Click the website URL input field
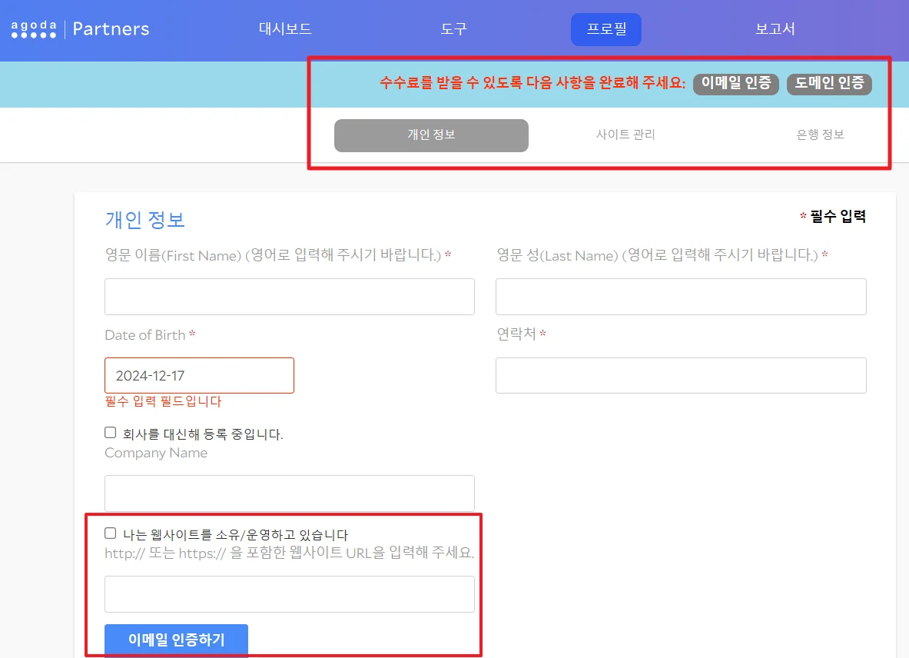Viewport: 909px width, 658px height. click(289, 593)
